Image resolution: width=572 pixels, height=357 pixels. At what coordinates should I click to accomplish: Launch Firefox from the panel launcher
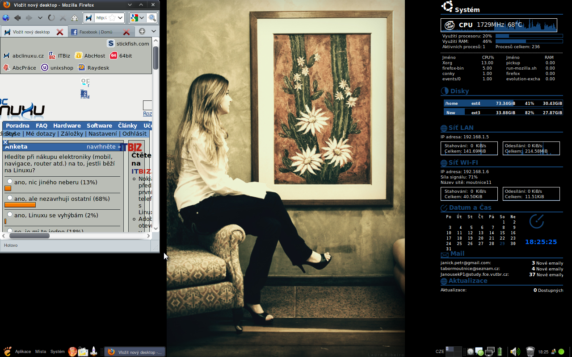[x=72, y=352]
